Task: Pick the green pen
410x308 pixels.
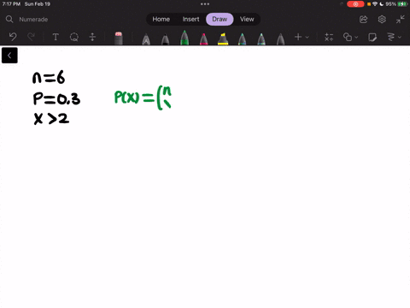Action: point(184,38)
